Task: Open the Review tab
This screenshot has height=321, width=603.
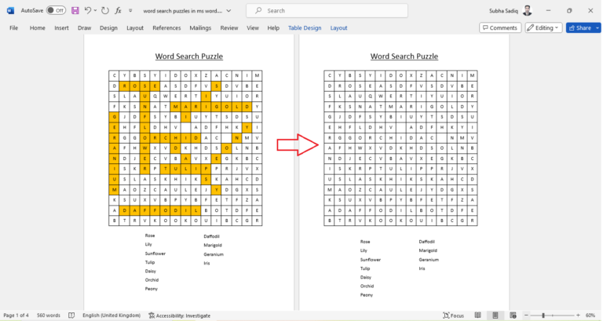Action: tap(229, 27)
